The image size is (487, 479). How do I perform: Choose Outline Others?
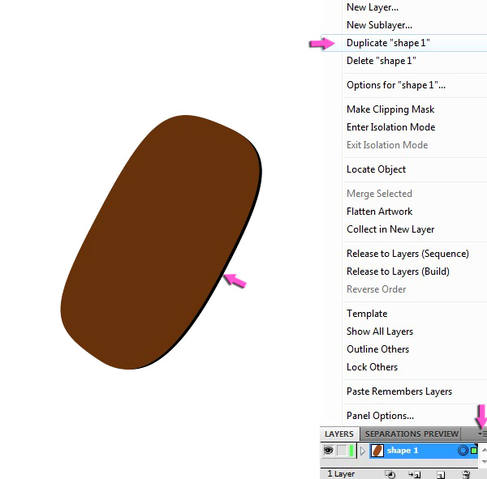(x=377, y=349)
